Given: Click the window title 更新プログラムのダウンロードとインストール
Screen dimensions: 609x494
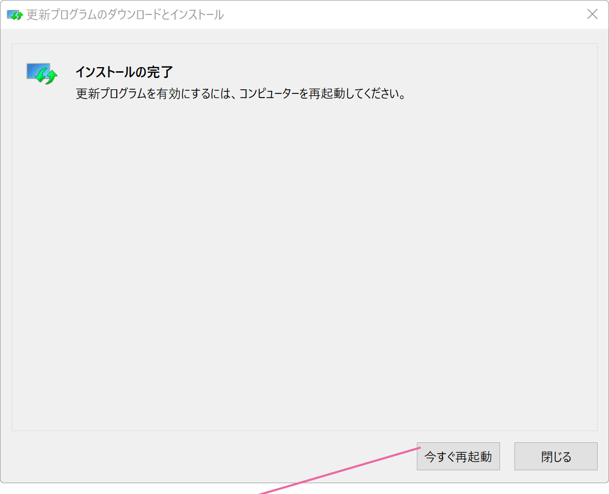Looking at the screenshot, I should (x=124, y=15).
